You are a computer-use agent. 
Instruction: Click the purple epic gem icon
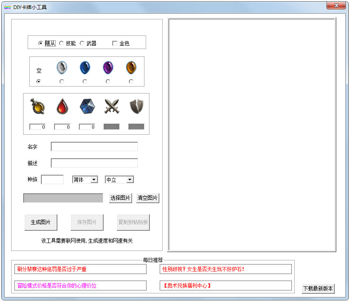(x=108, y=68)
